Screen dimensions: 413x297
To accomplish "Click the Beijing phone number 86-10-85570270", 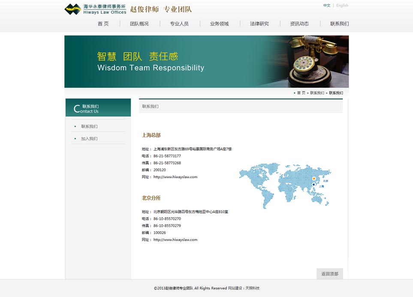I will click(167, 219).
